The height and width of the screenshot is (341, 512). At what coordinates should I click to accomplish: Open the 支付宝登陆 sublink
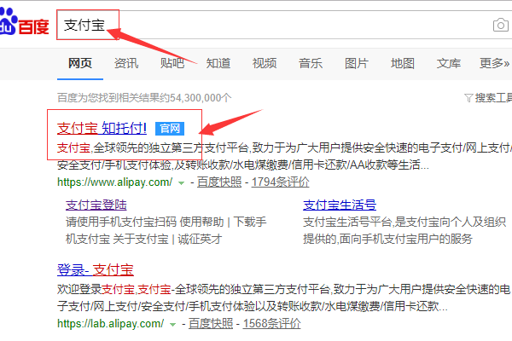96,205
